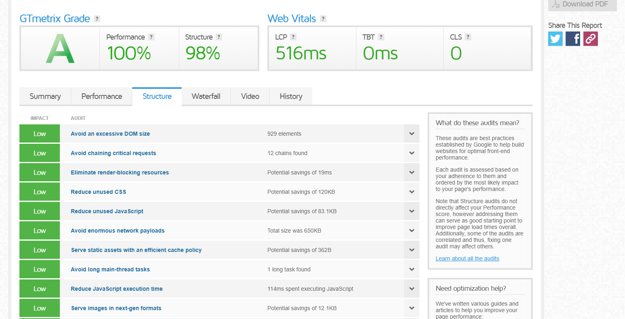Click Potential savings of 19ms text

coord(299,172)
